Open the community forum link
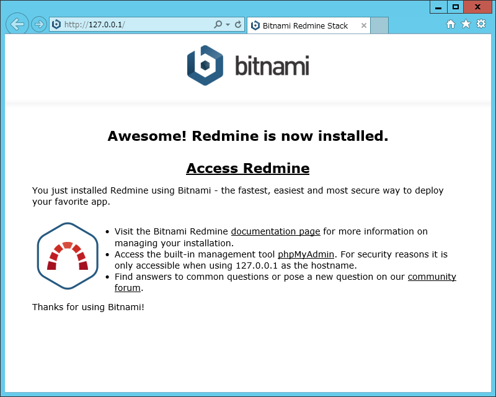The width and height of the screenshot is (496, 397). click(432, 277)
